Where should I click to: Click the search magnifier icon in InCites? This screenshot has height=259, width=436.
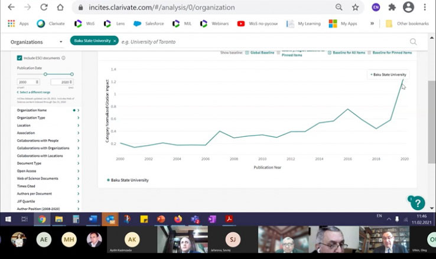click(x=413, y=42)
